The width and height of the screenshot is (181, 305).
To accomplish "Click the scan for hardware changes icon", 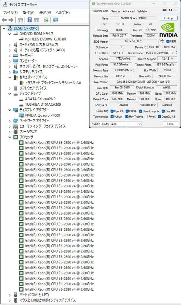I will 46,20.
